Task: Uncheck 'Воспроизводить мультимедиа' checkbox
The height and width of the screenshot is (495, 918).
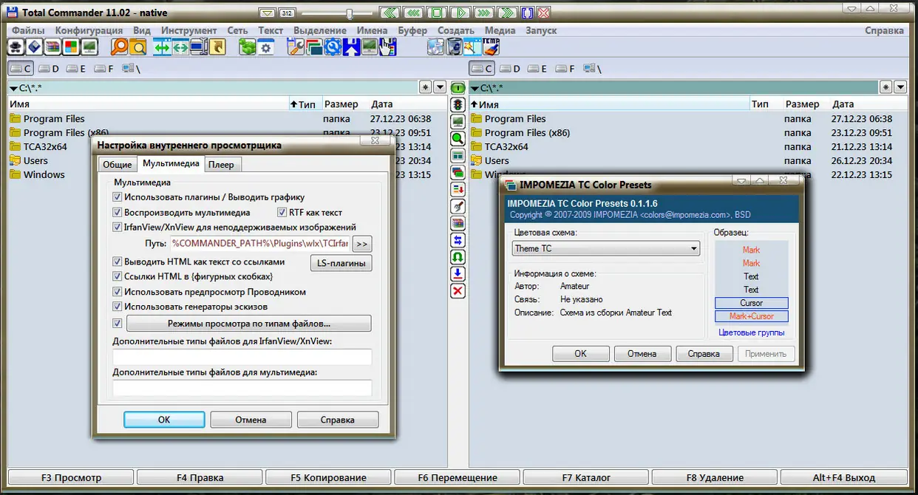Action: coord(117,212)
